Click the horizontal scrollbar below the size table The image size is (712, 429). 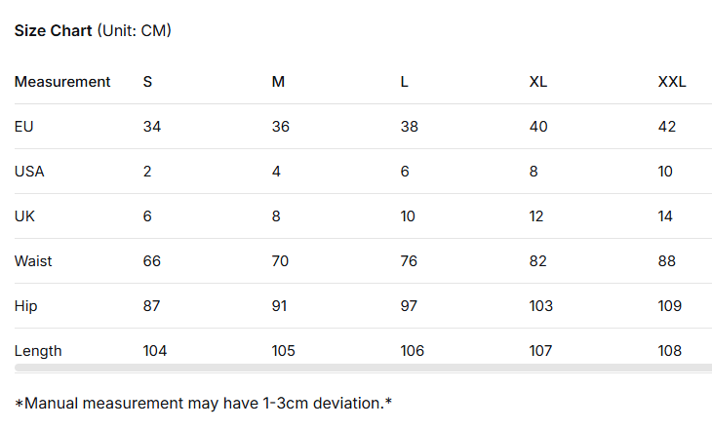(x=363, y=369)
